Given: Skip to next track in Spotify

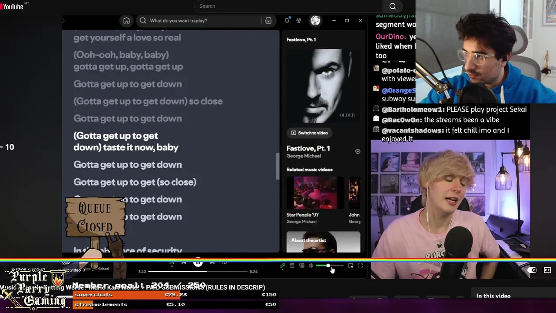Looking at the screenshot, I should (212, 263).
